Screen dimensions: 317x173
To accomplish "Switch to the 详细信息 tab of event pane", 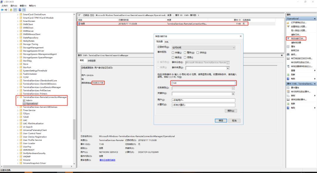I will (91, 61).
